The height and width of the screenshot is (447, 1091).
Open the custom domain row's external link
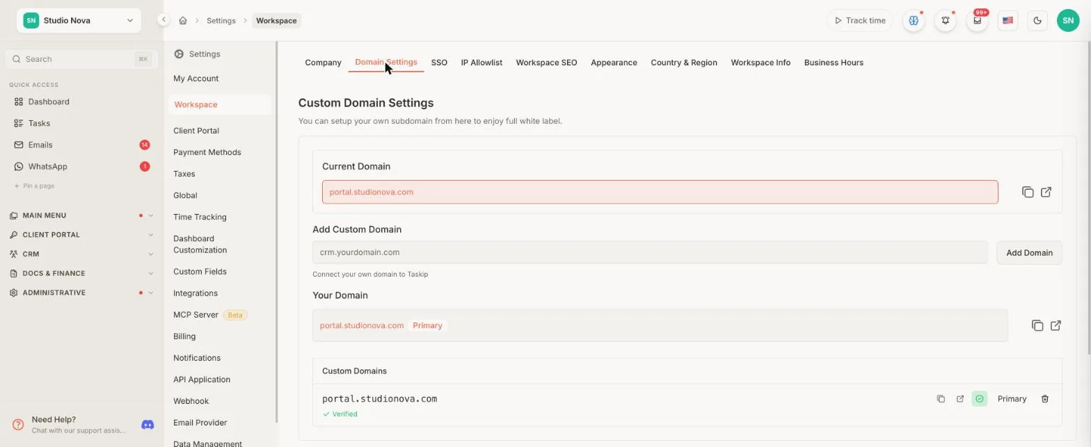tap(960, 399)
